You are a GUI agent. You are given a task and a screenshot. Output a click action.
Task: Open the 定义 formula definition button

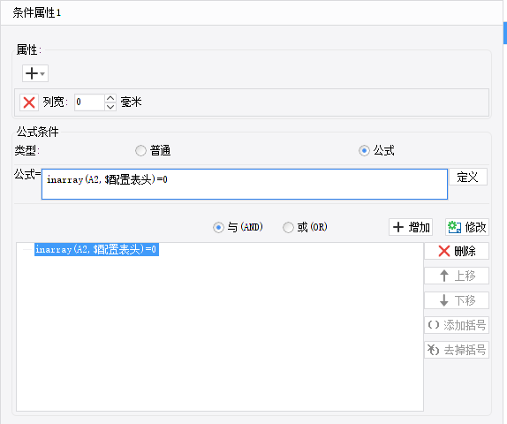pyautogui.click(x=467, y=177)
